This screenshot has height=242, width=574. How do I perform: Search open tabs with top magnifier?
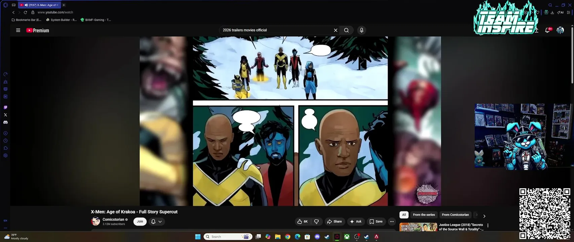(x=550, y=5)
